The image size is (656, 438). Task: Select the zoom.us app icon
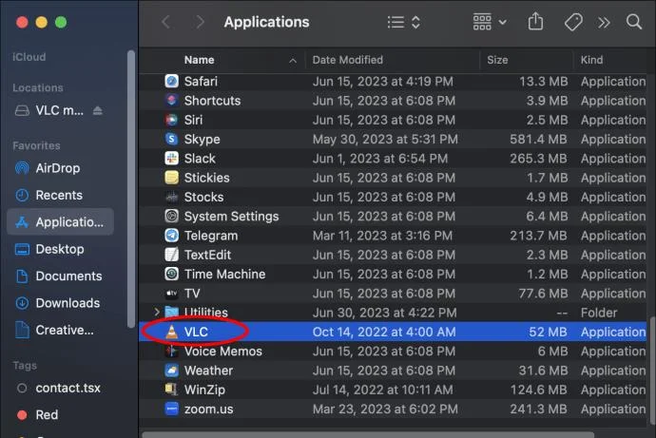171,409
